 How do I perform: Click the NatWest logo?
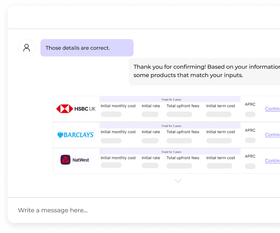pyautogui.click(x=75, y=160)
